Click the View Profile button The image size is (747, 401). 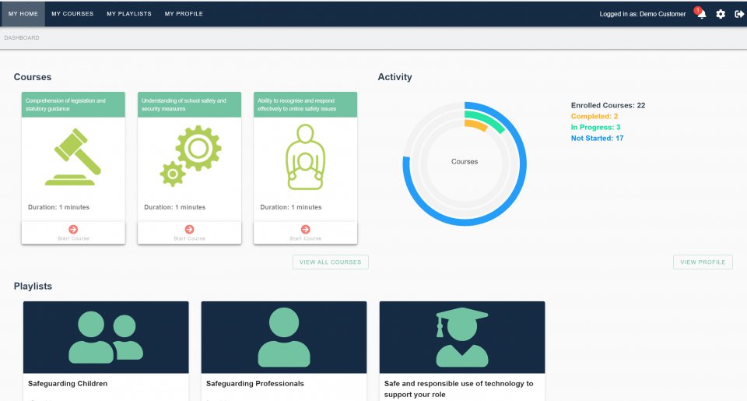click(703, 262)
